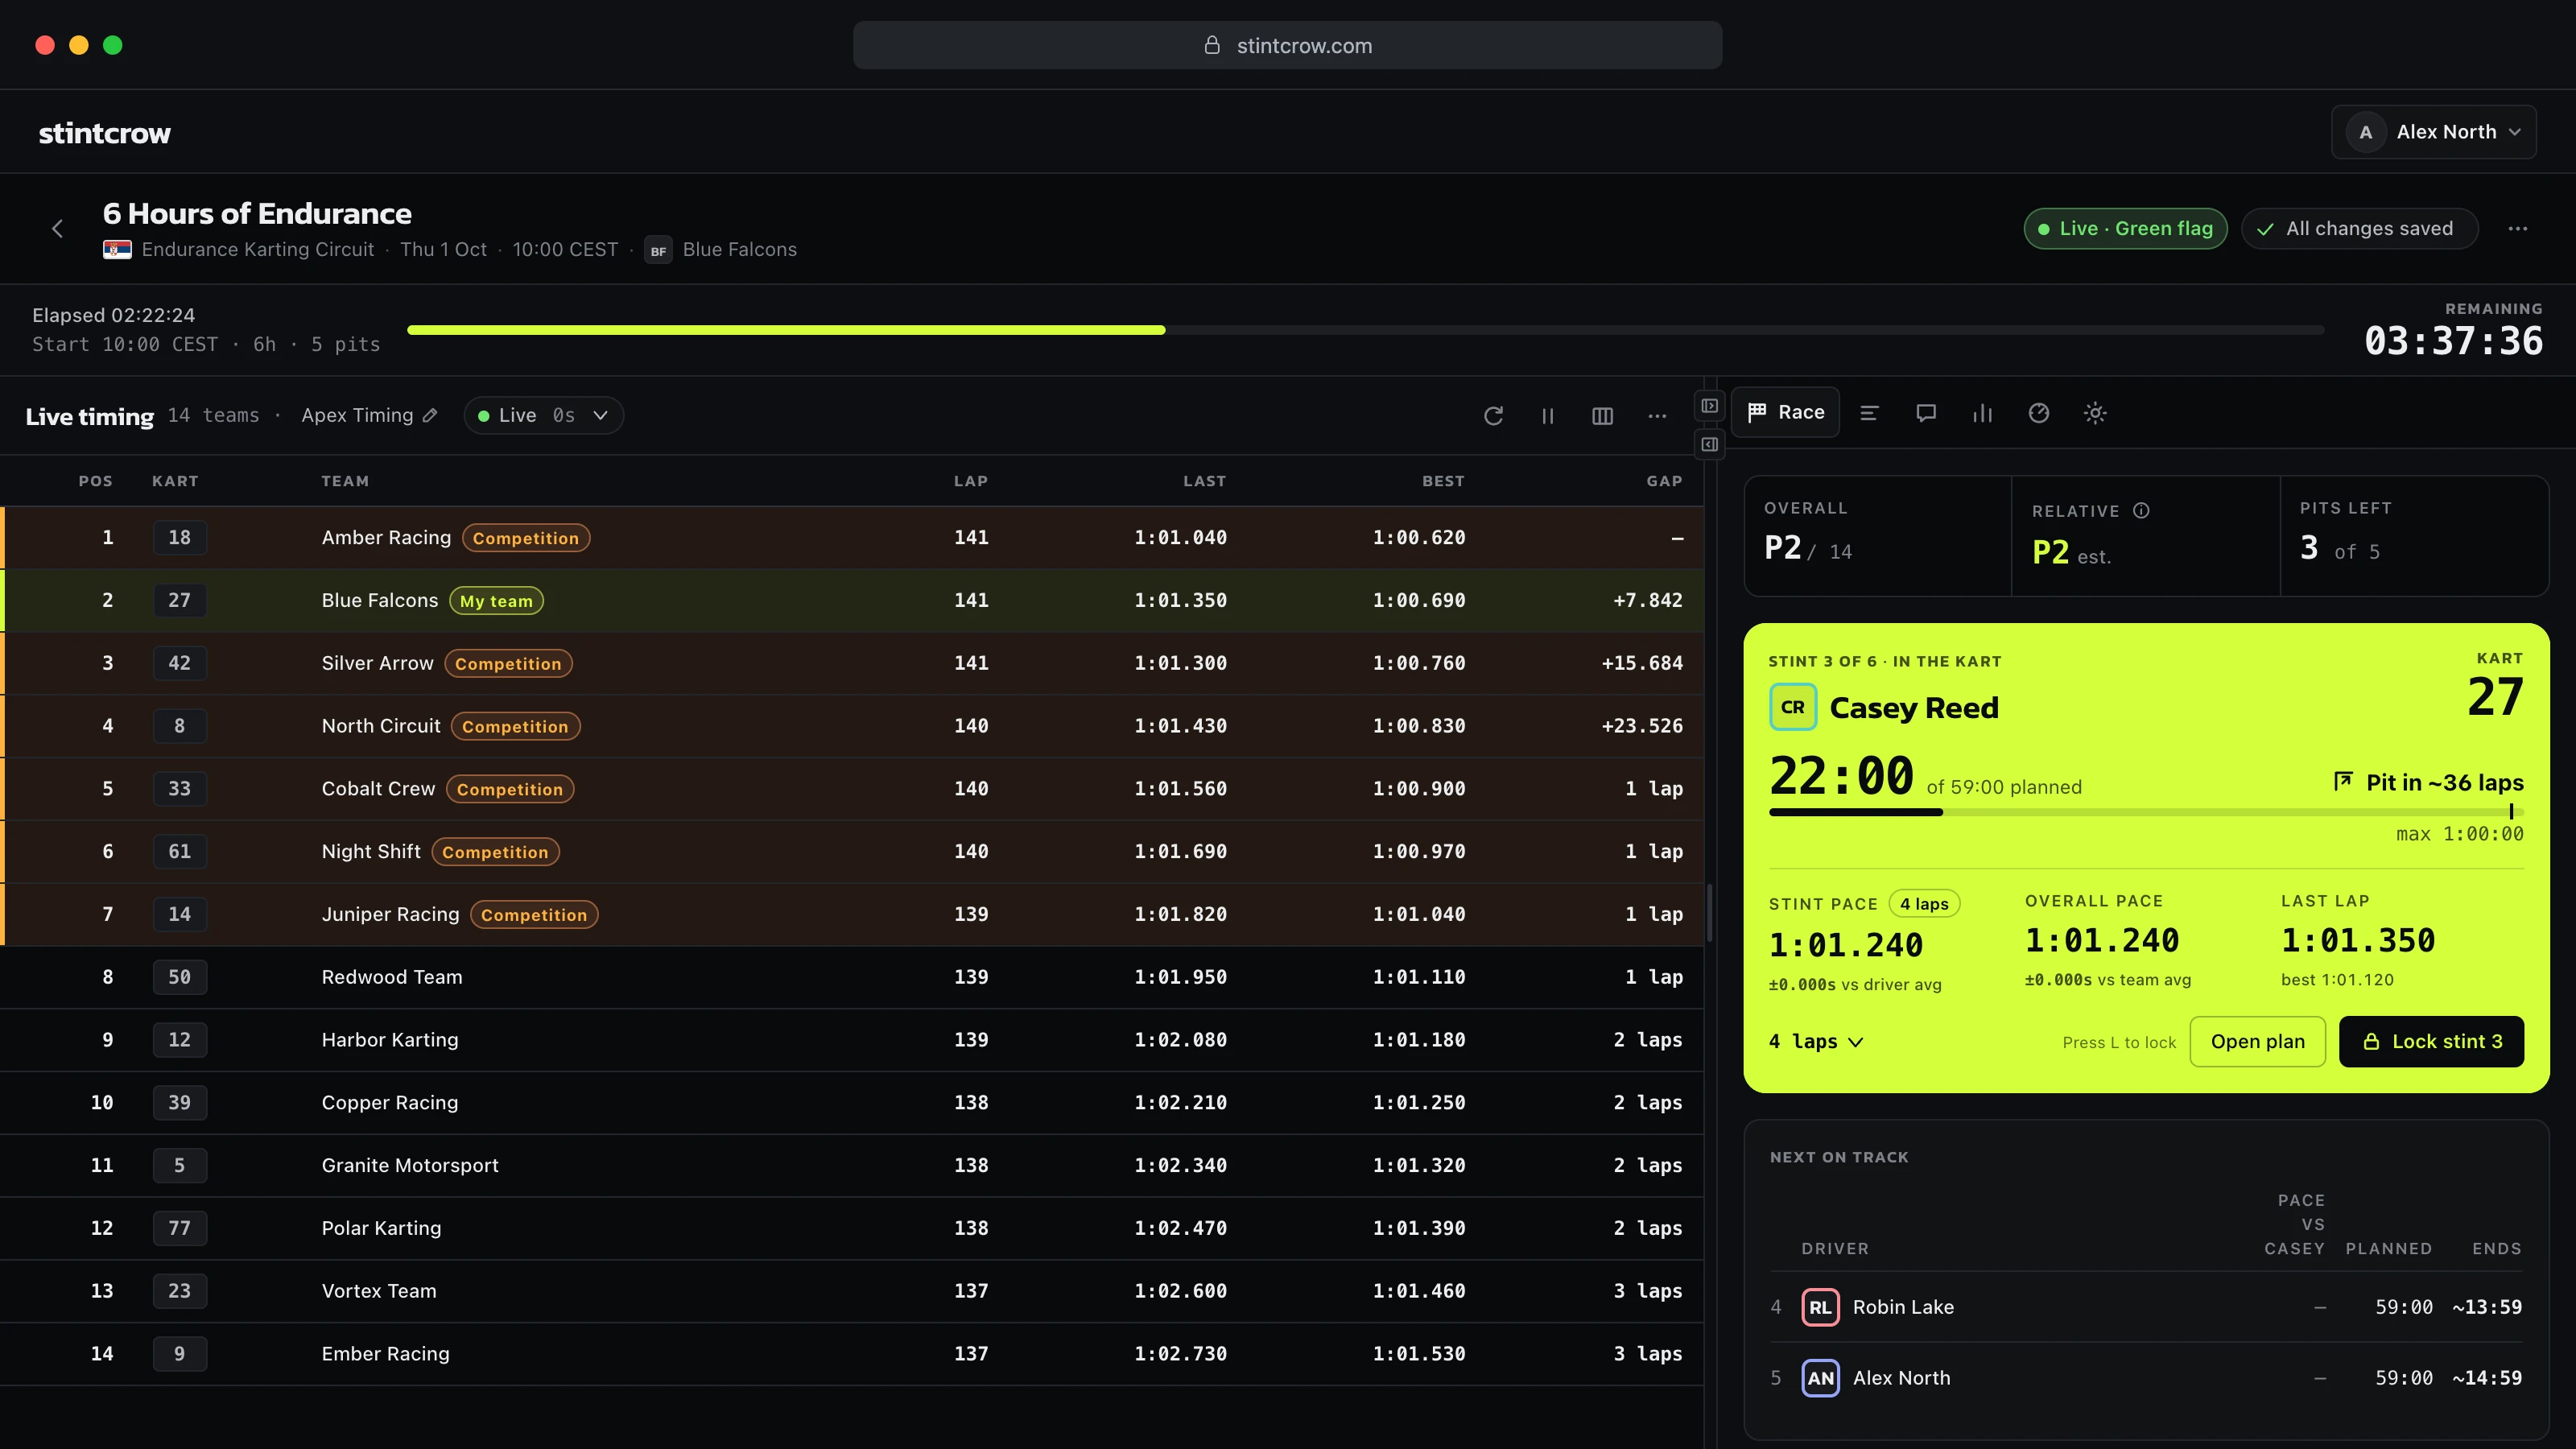Click the CR avatar for Casey Reed
Image resolution: width=2576 pixels, height=1449 pixels.
1793,707
